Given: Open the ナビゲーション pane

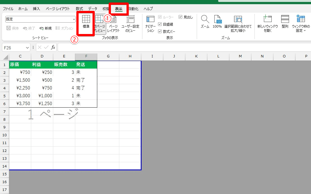Looking at the screenshot, I should tap(150, 25).
